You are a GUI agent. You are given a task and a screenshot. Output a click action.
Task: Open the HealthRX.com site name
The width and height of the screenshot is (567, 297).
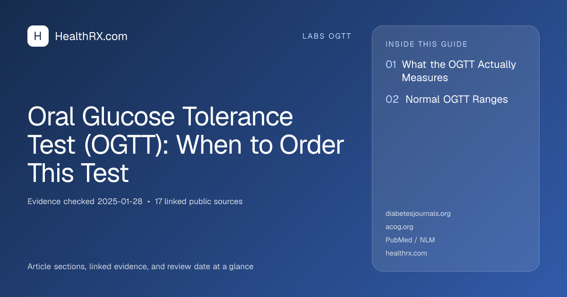tap(91, 36)
